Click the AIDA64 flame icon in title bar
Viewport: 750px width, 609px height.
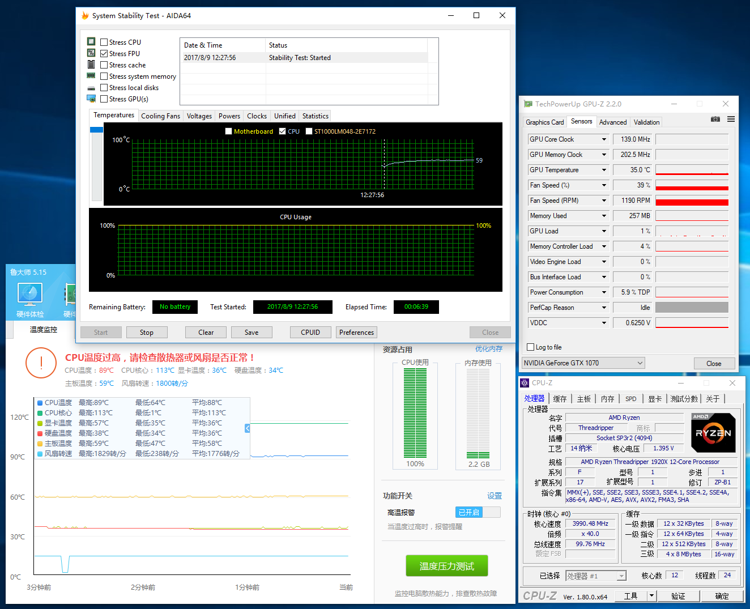pyautogui.click(x=85, y=16)
